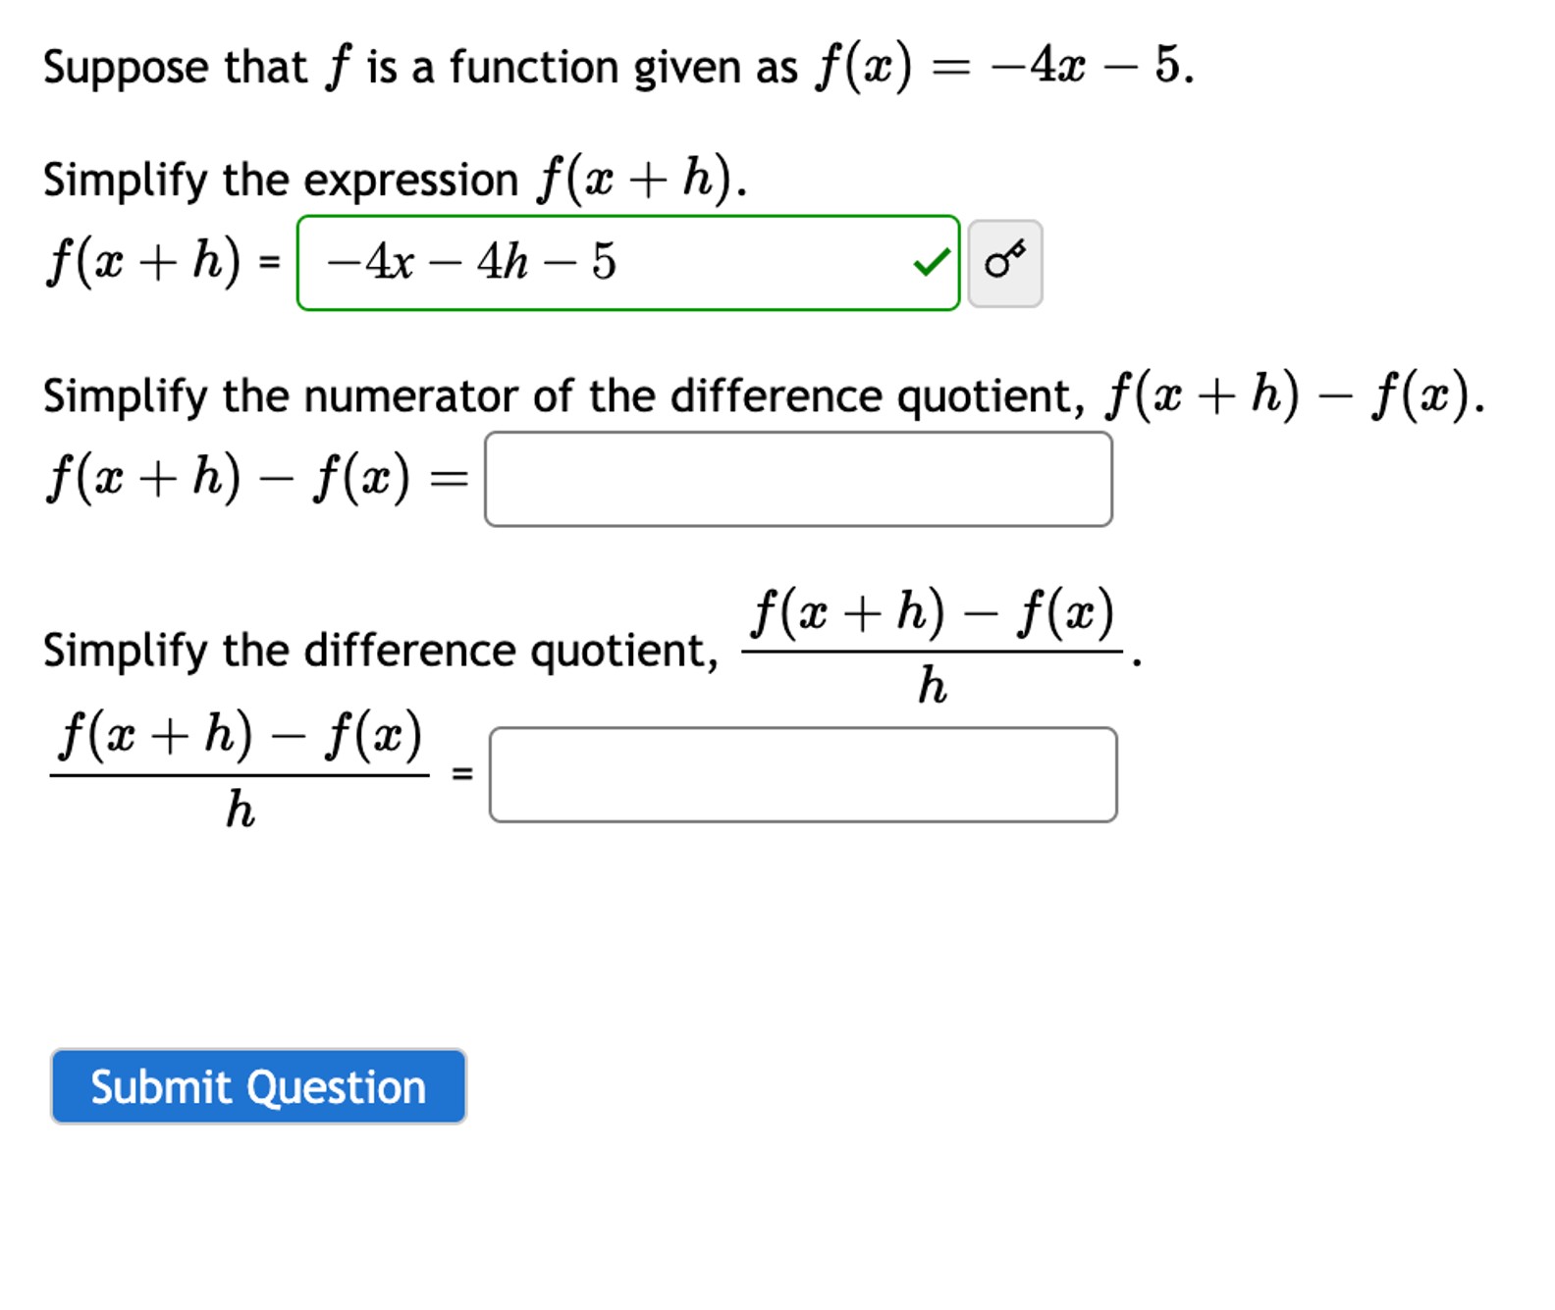Click inside the empty box after h fraction
This screenshot has height=1310, width=1555.
coord(803,773)
